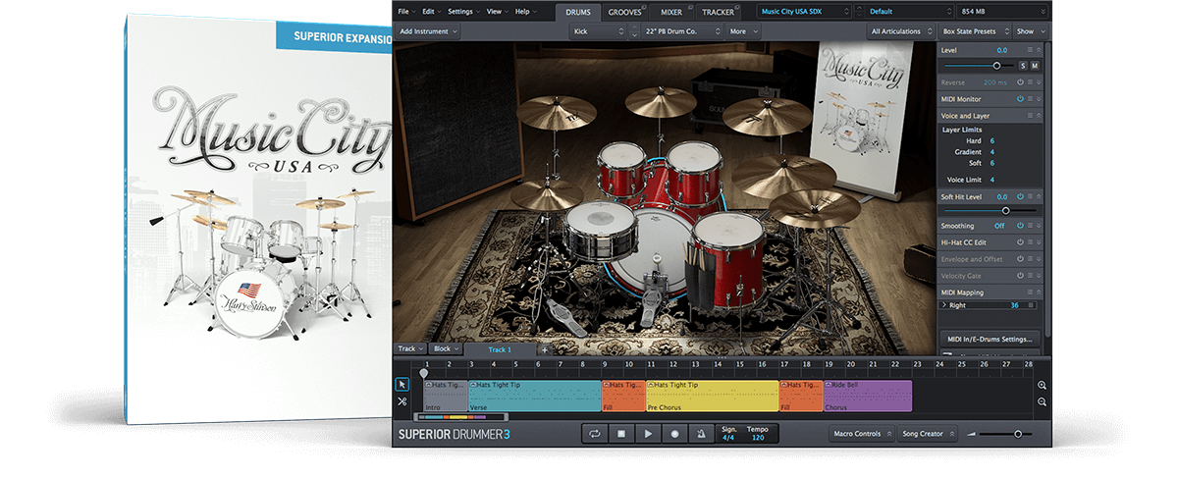Open the Music City USA SDX library selector
This screenshot has height=479, width=1178.
tap(802, 11)
